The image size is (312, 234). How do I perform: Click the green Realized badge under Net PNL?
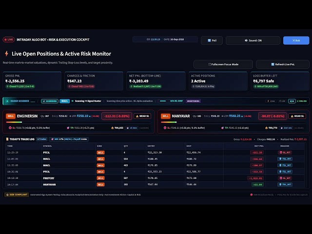pos(145,86)
